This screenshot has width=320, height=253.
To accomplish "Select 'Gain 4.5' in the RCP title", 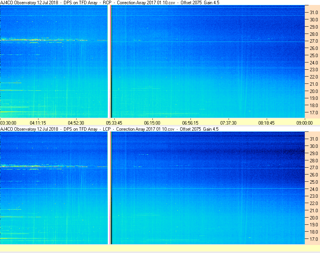I will (x=211, y=3).
